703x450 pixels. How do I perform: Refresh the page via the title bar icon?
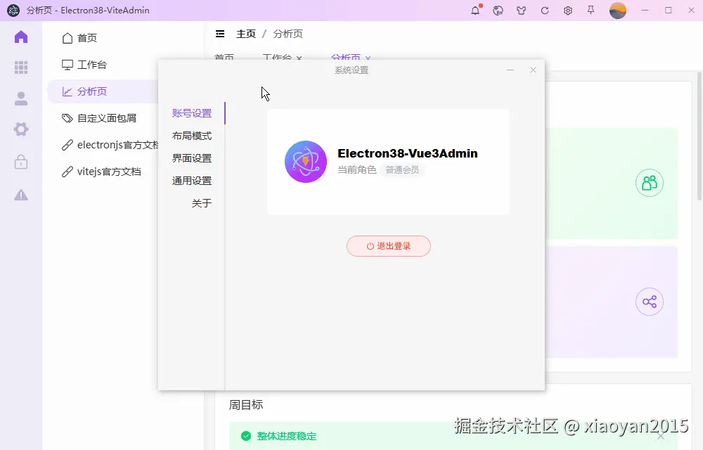[545, 11]
